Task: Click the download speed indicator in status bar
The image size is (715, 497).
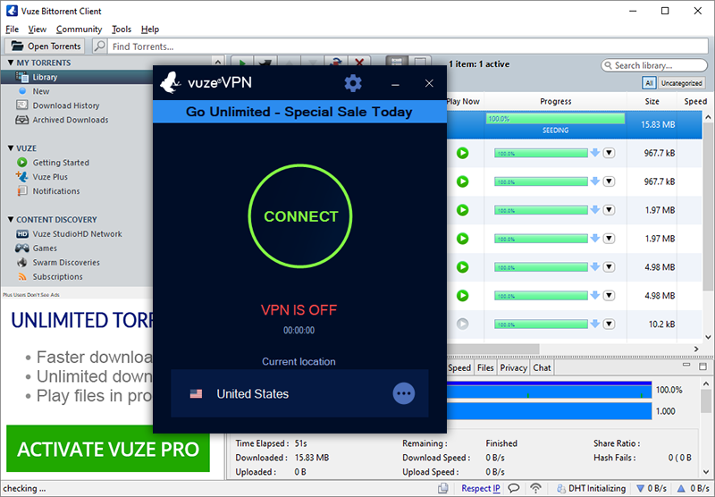Action: (652, 488)
